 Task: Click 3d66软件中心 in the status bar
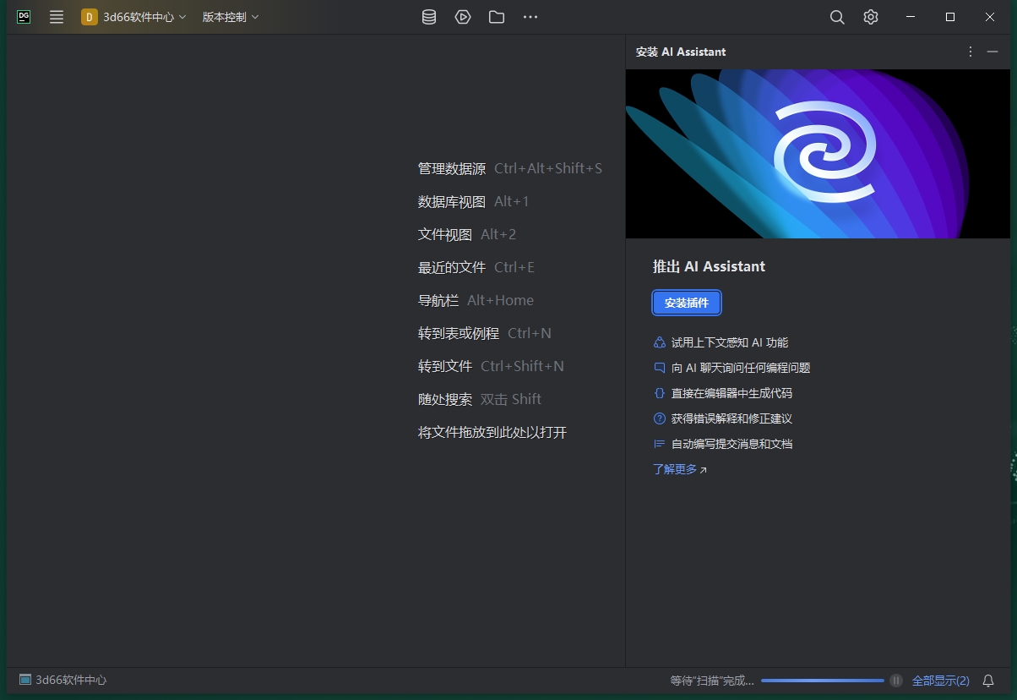coord(63,680)
